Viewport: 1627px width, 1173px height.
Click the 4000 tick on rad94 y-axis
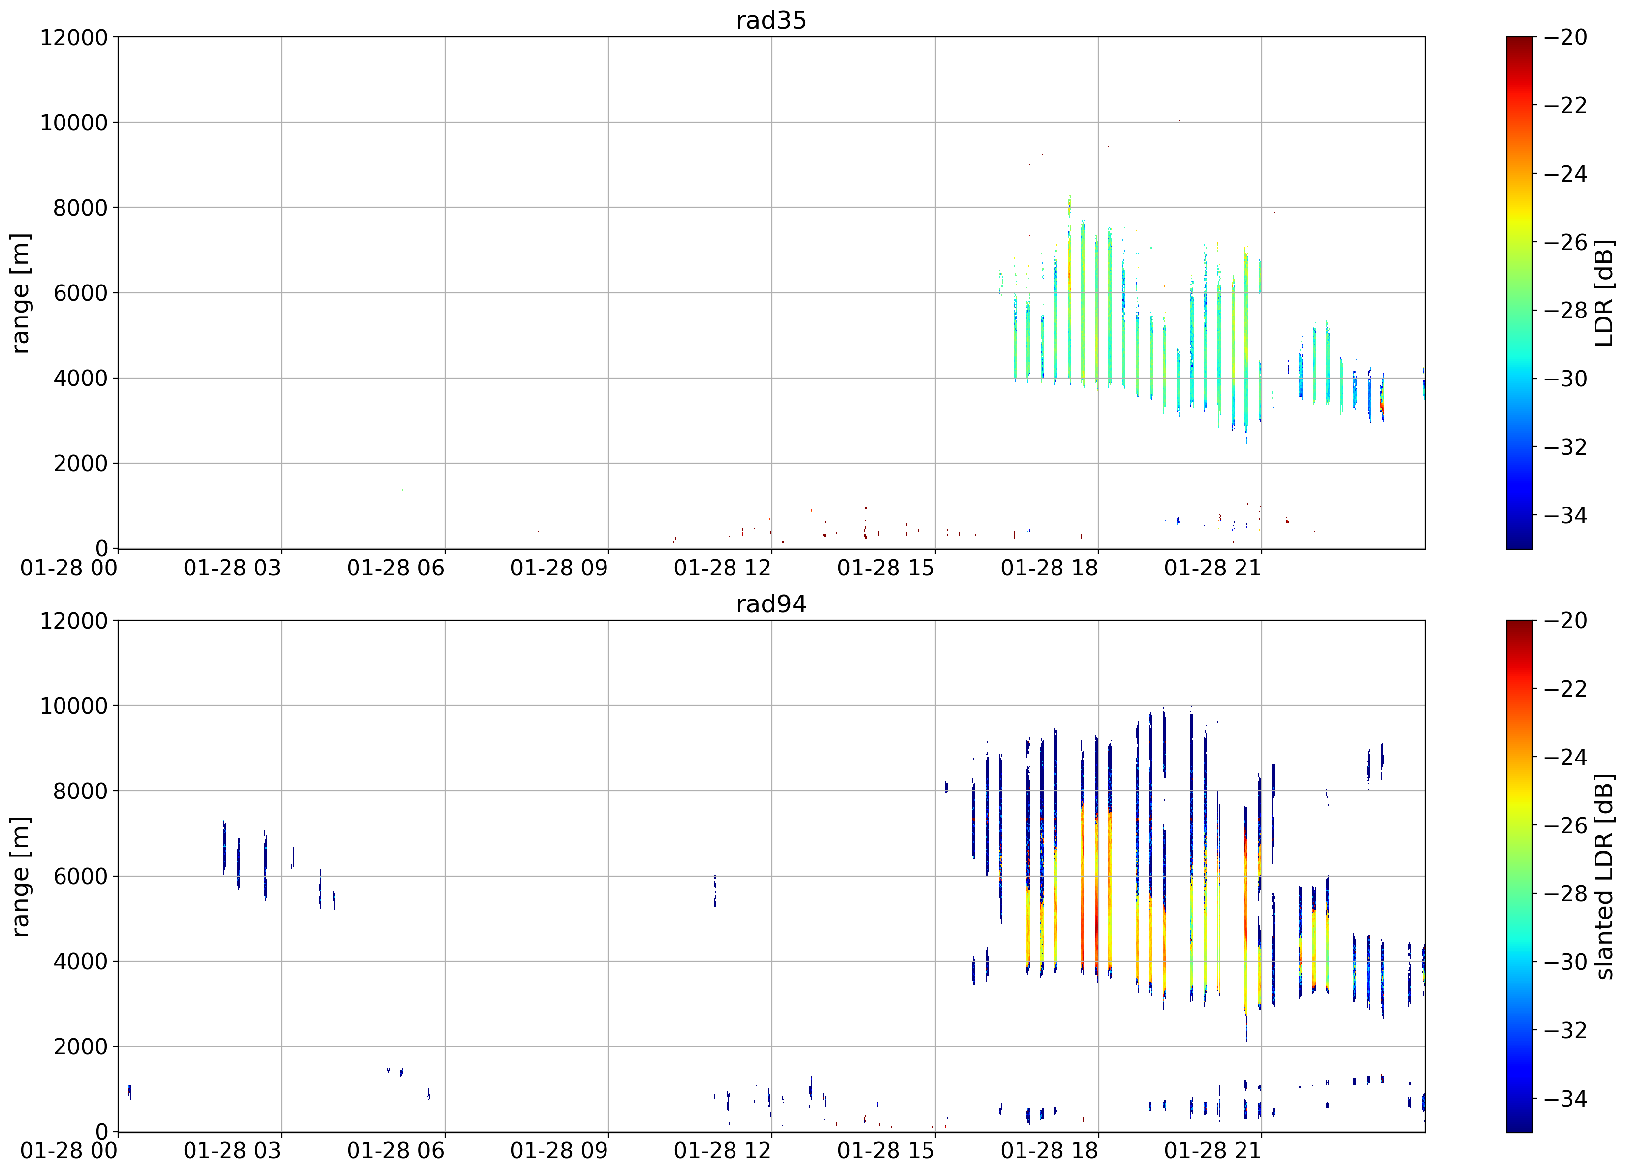(80, 961)
